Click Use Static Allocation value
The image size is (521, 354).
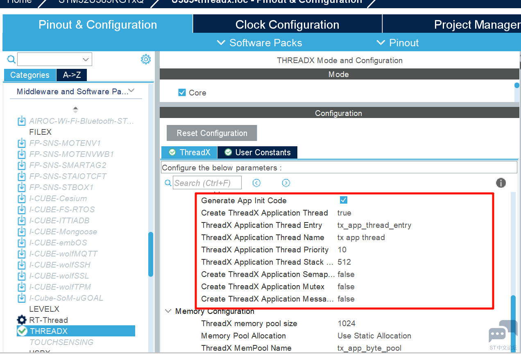pyautogui.click(x=374, y=336)
